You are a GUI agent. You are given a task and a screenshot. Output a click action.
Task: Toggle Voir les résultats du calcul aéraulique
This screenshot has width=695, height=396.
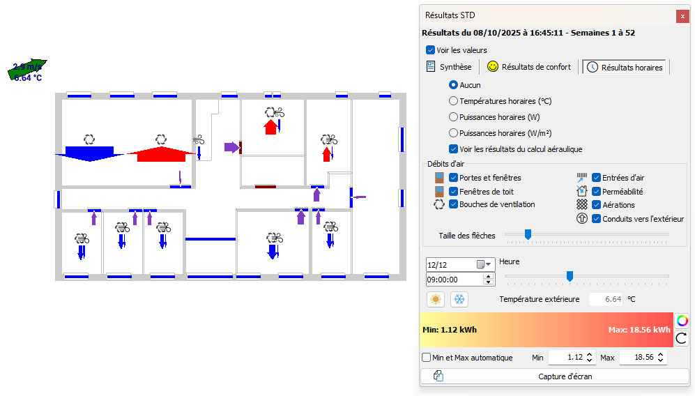coord(453,149)
